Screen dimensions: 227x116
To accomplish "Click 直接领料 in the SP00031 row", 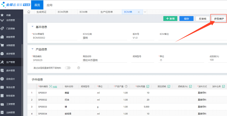I will 202,93.
